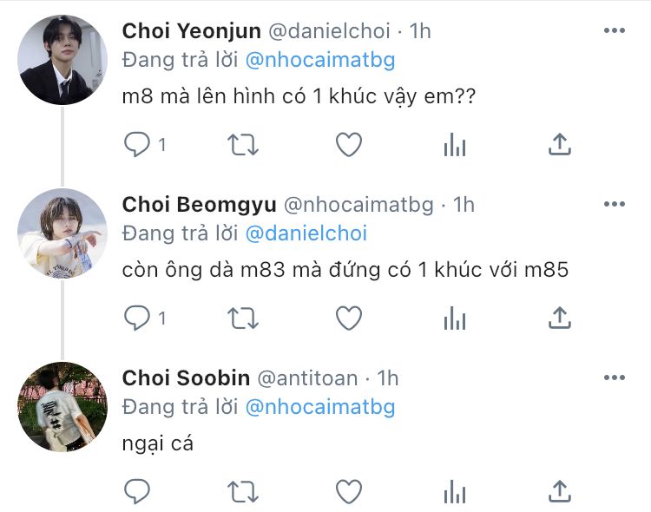Reply to Choi Beomgyu's tweet
Image resolution: width=651 pixels, height=512 pixels.
[x=137, y=318]
